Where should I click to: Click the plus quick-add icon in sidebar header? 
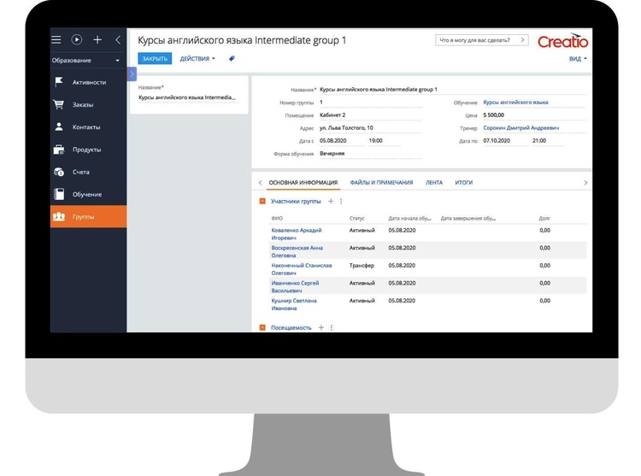tap(97, 39)
